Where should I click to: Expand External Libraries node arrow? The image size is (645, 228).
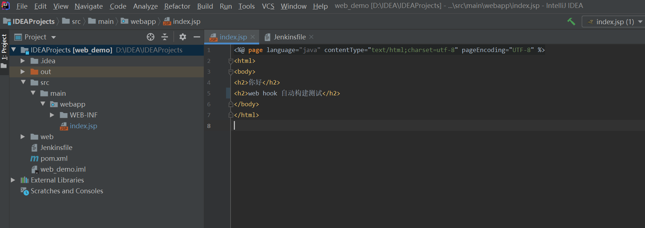(x=13, y=180)
